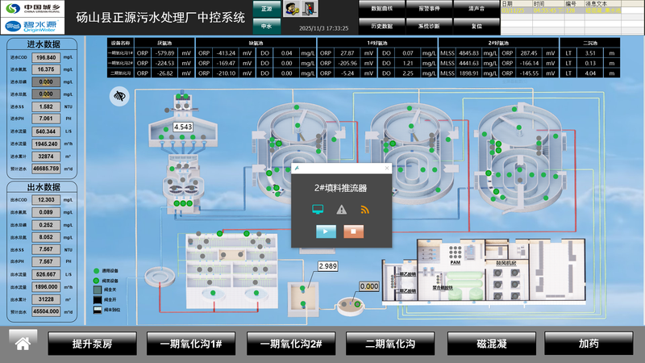
Task: Click the 进水COD value 196.840
Action: [x=46, y=57]
